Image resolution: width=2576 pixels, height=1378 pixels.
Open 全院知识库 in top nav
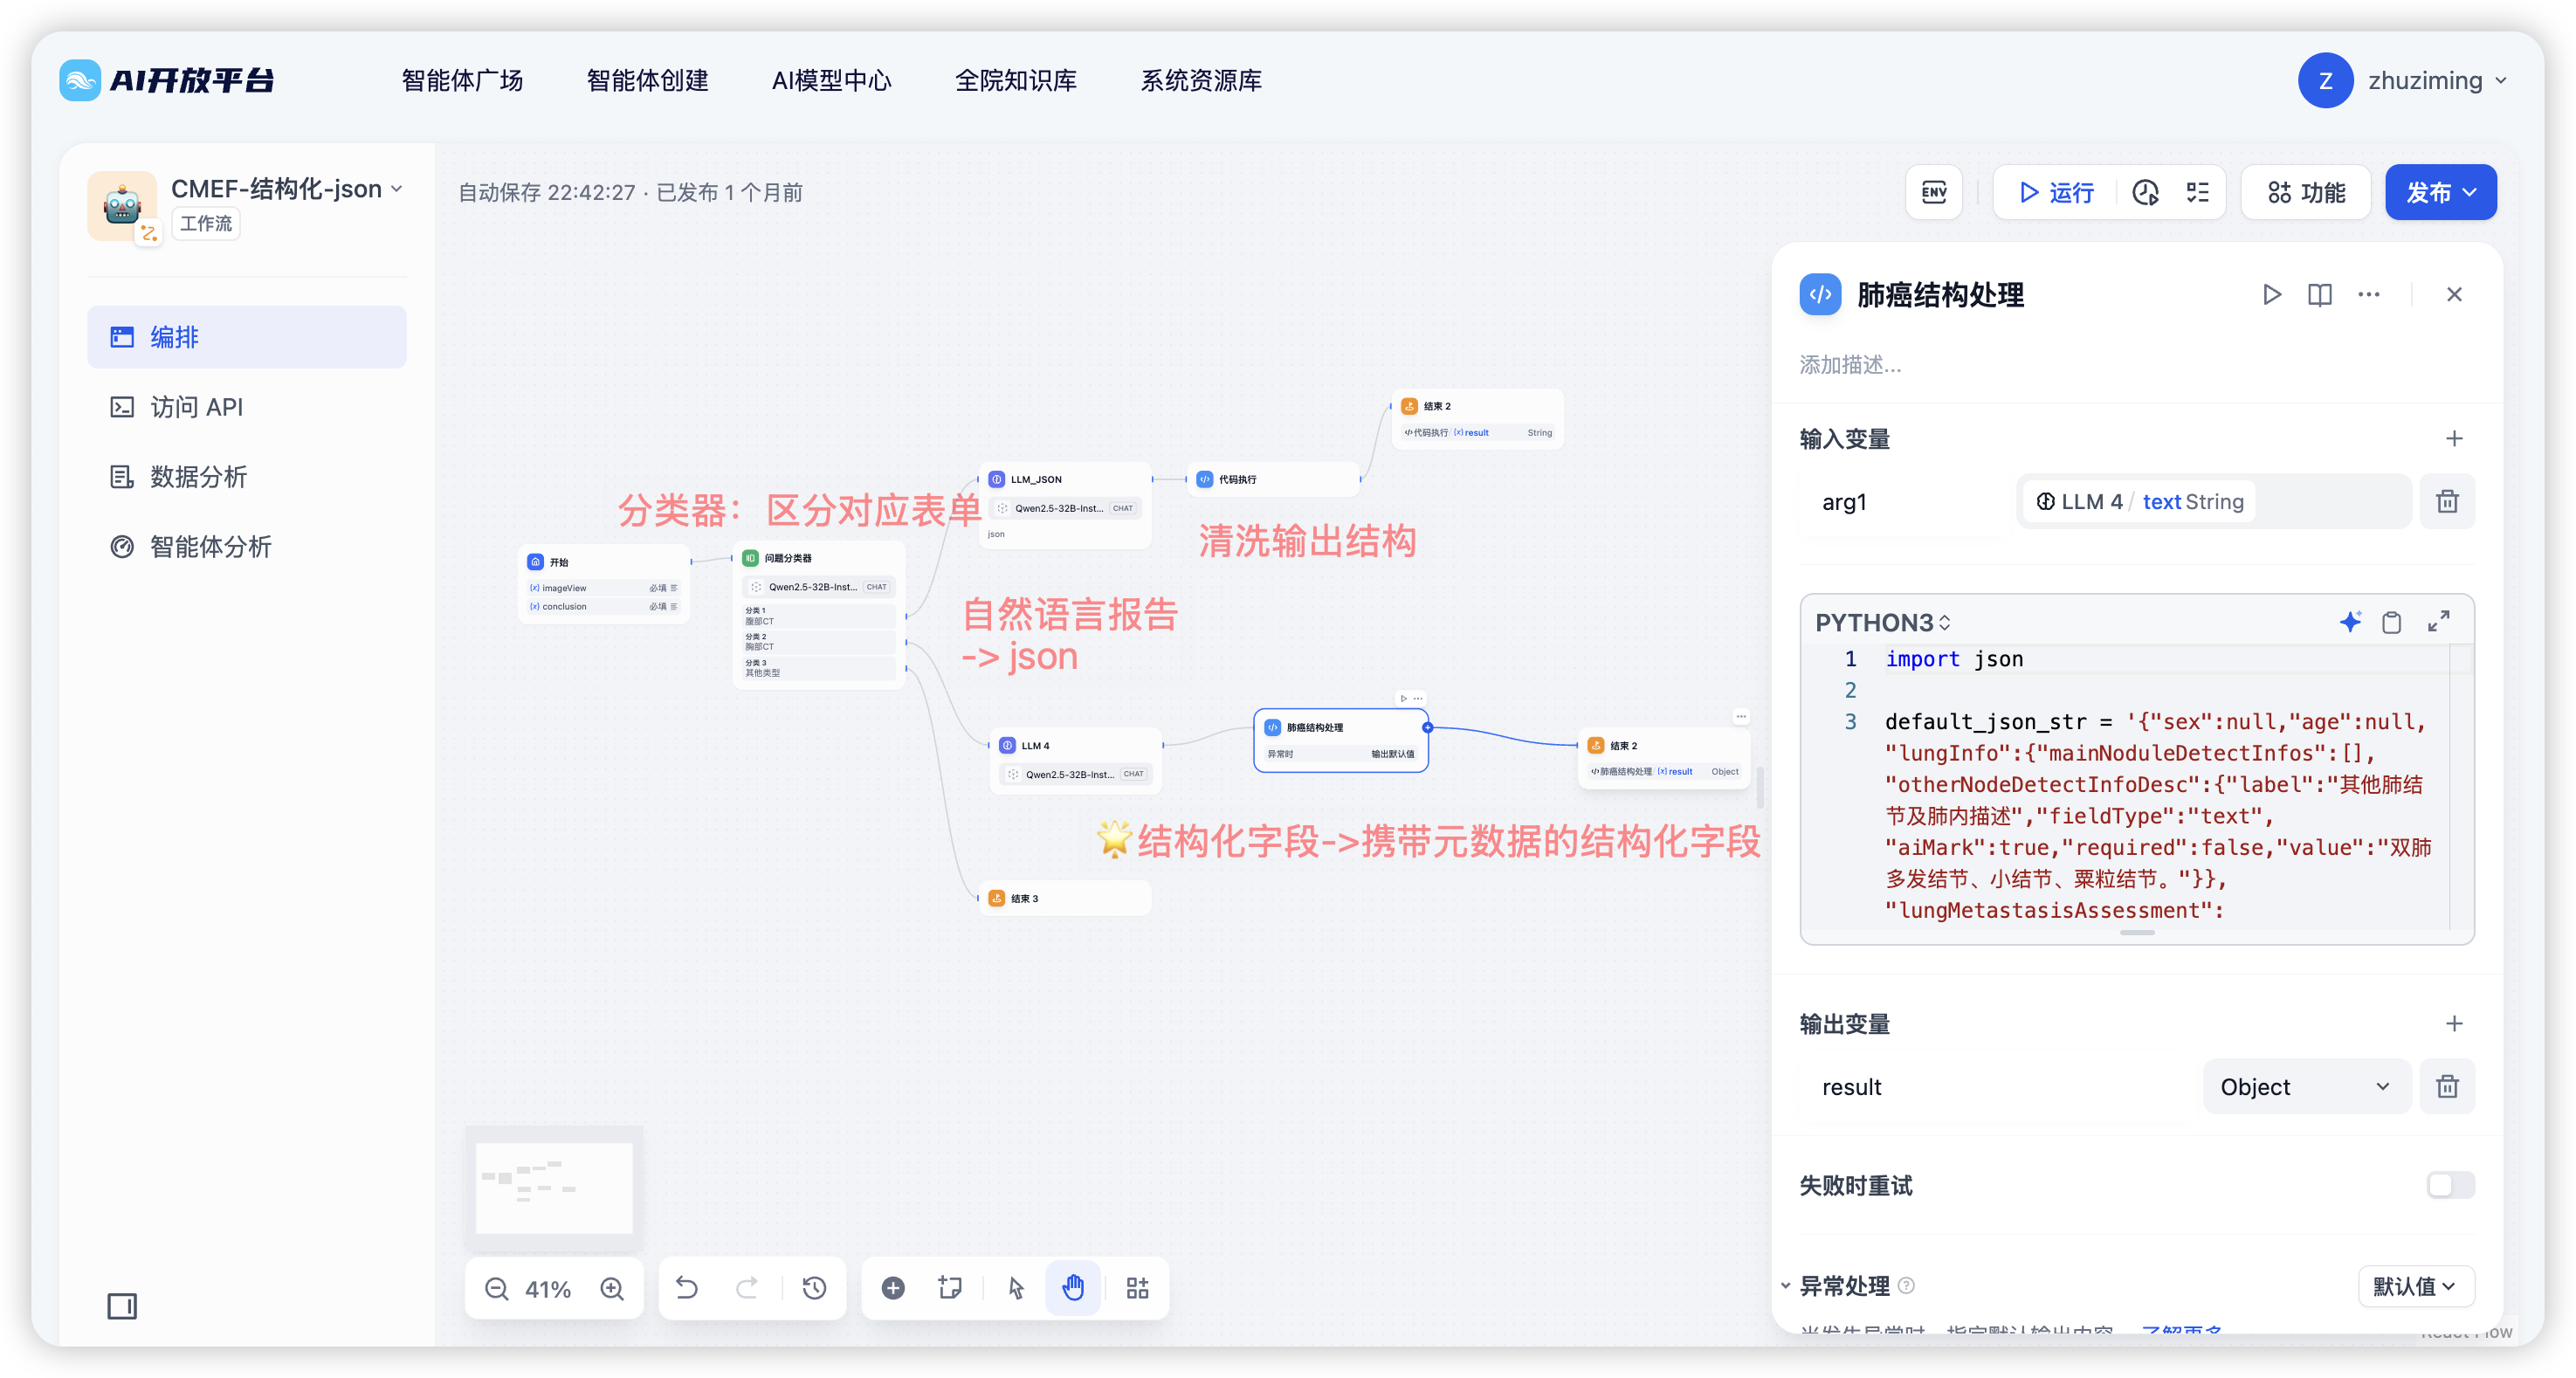pos(1016,80)
